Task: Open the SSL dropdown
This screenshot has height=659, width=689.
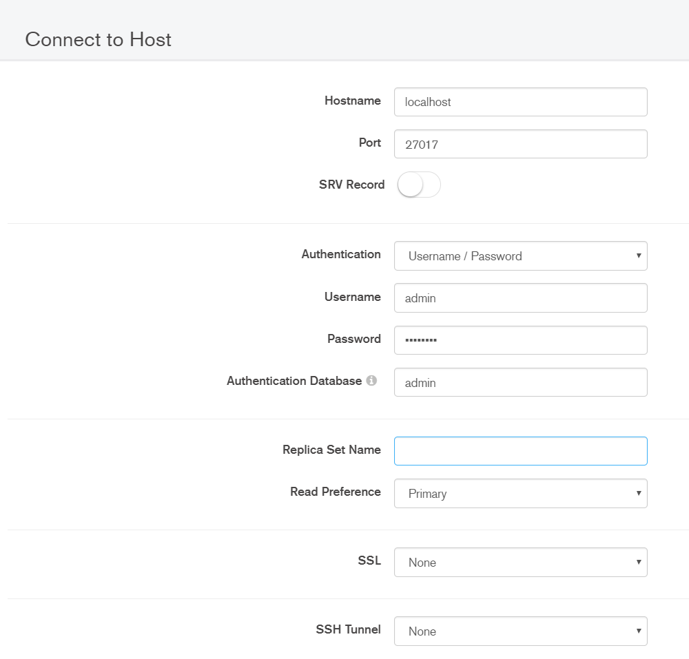Action: click(520, 563)
